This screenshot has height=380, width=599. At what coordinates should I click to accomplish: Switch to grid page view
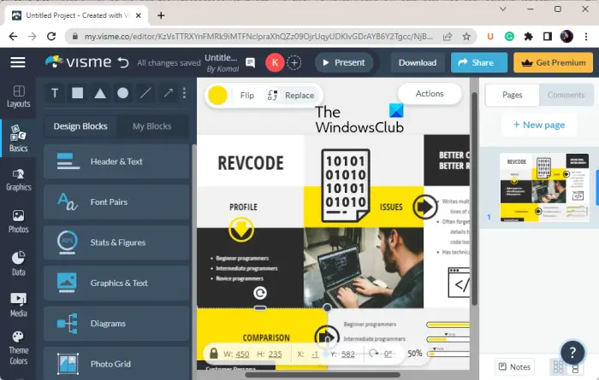click(558, 366)
